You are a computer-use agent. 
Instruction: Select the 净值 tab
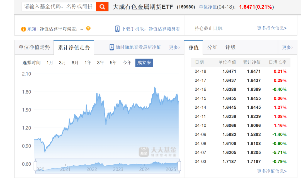(x=193, y=48)
